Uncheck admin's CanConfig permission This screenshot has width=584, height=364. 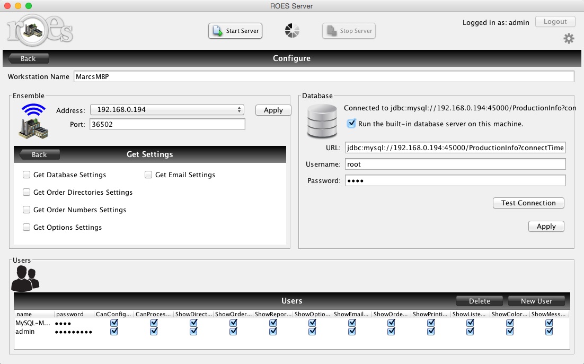[114, 331]
